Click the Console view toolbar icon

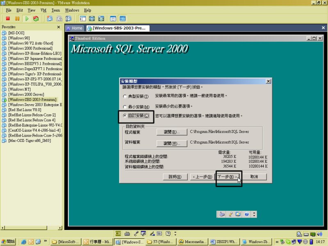(123, 18)
